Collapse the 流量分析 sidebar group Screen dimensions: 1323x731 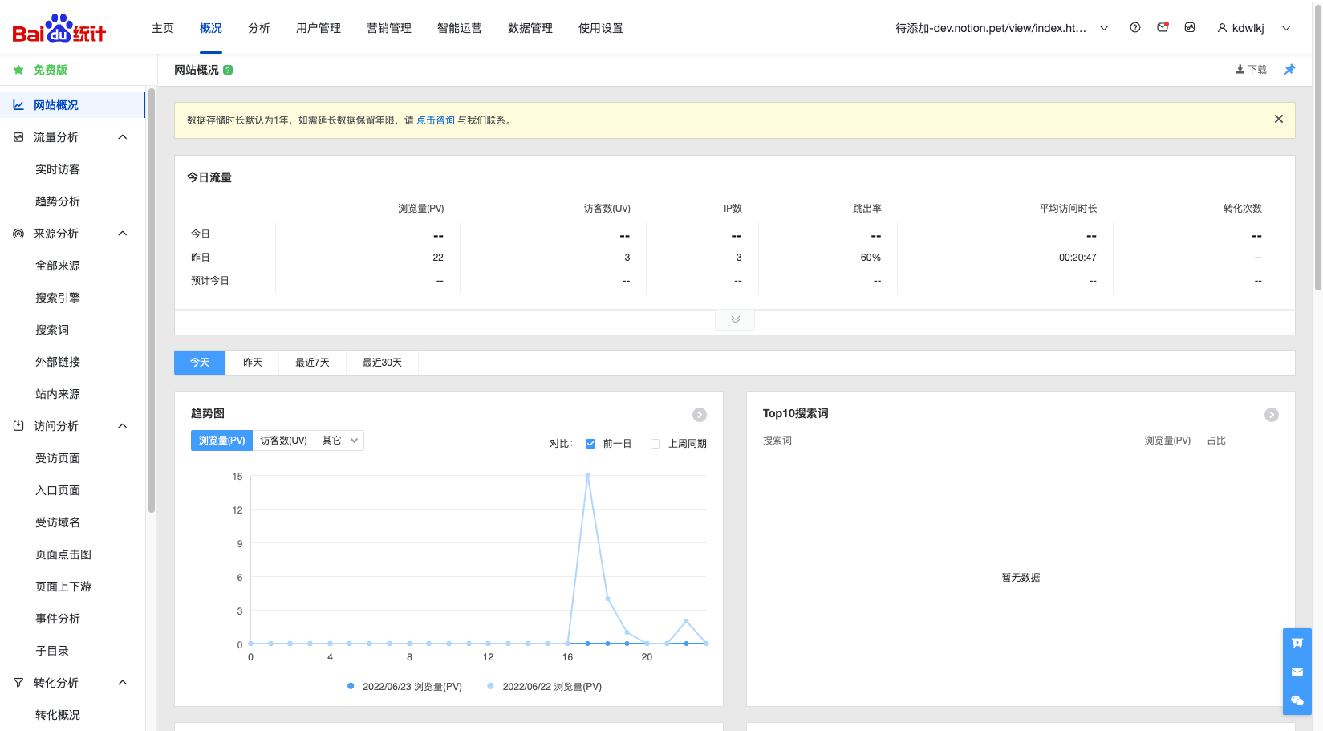point(123,137)
